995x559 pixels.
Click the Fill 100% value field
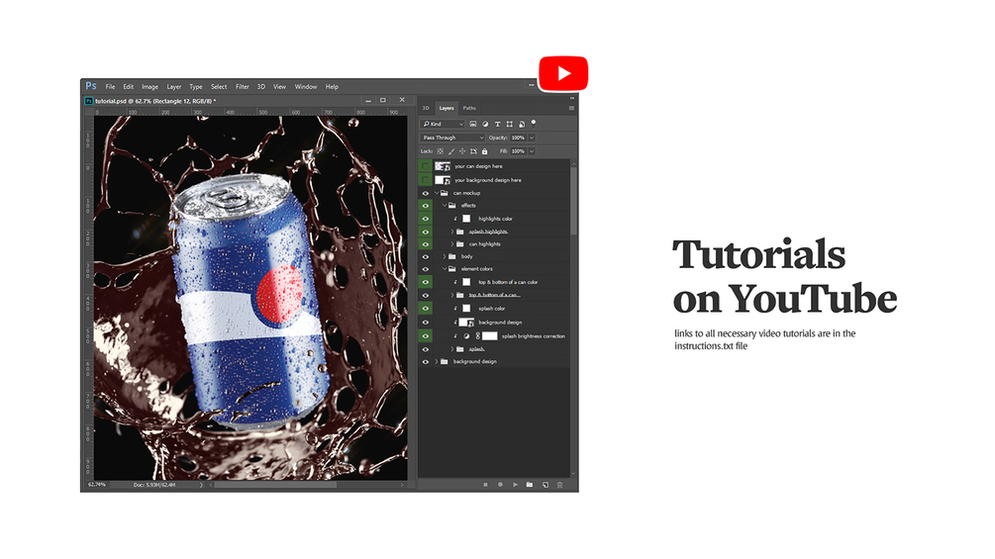tap(519, 151)
